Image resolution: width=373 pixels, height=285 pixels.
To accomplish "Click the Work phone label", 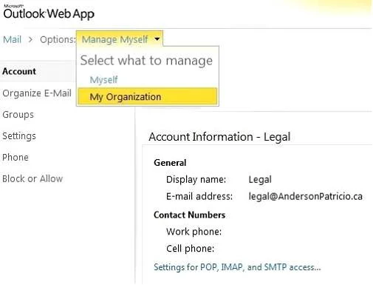I will [x=194, y=232].
